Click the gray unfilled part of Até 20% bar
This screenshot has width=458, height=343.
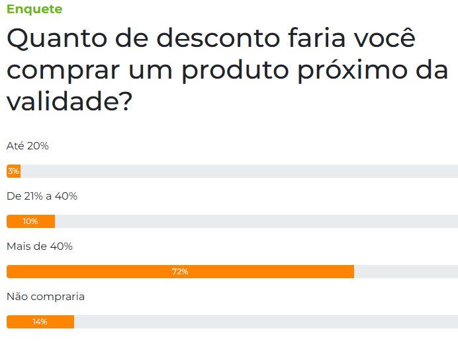pos(239,171)
